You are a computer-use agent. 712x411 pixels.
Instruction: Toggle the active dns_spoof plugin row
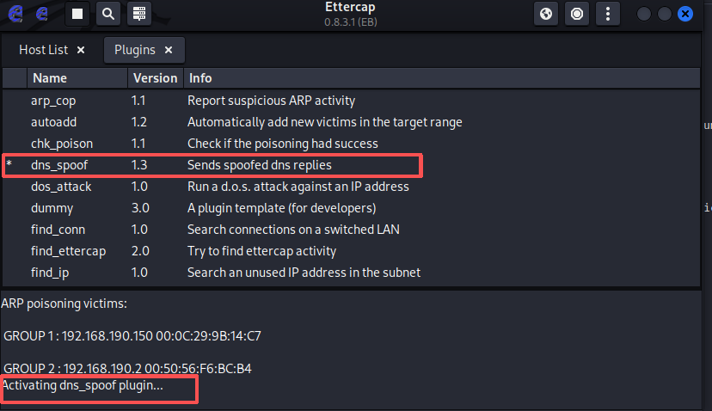[60, 164]
